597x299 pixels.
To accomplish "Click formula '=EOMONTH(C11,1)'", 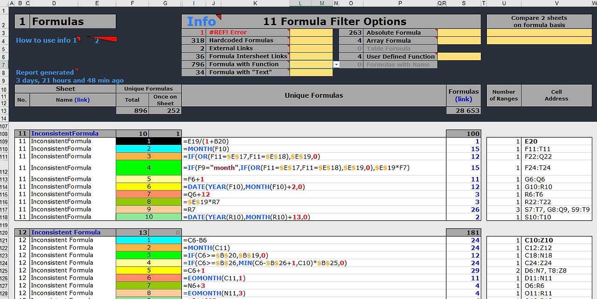I will point(214,278).
